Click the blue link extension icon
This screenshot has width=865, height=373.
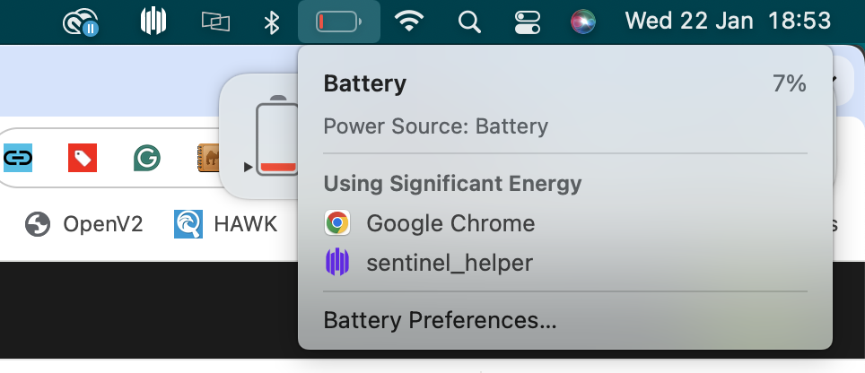(18, 158)
